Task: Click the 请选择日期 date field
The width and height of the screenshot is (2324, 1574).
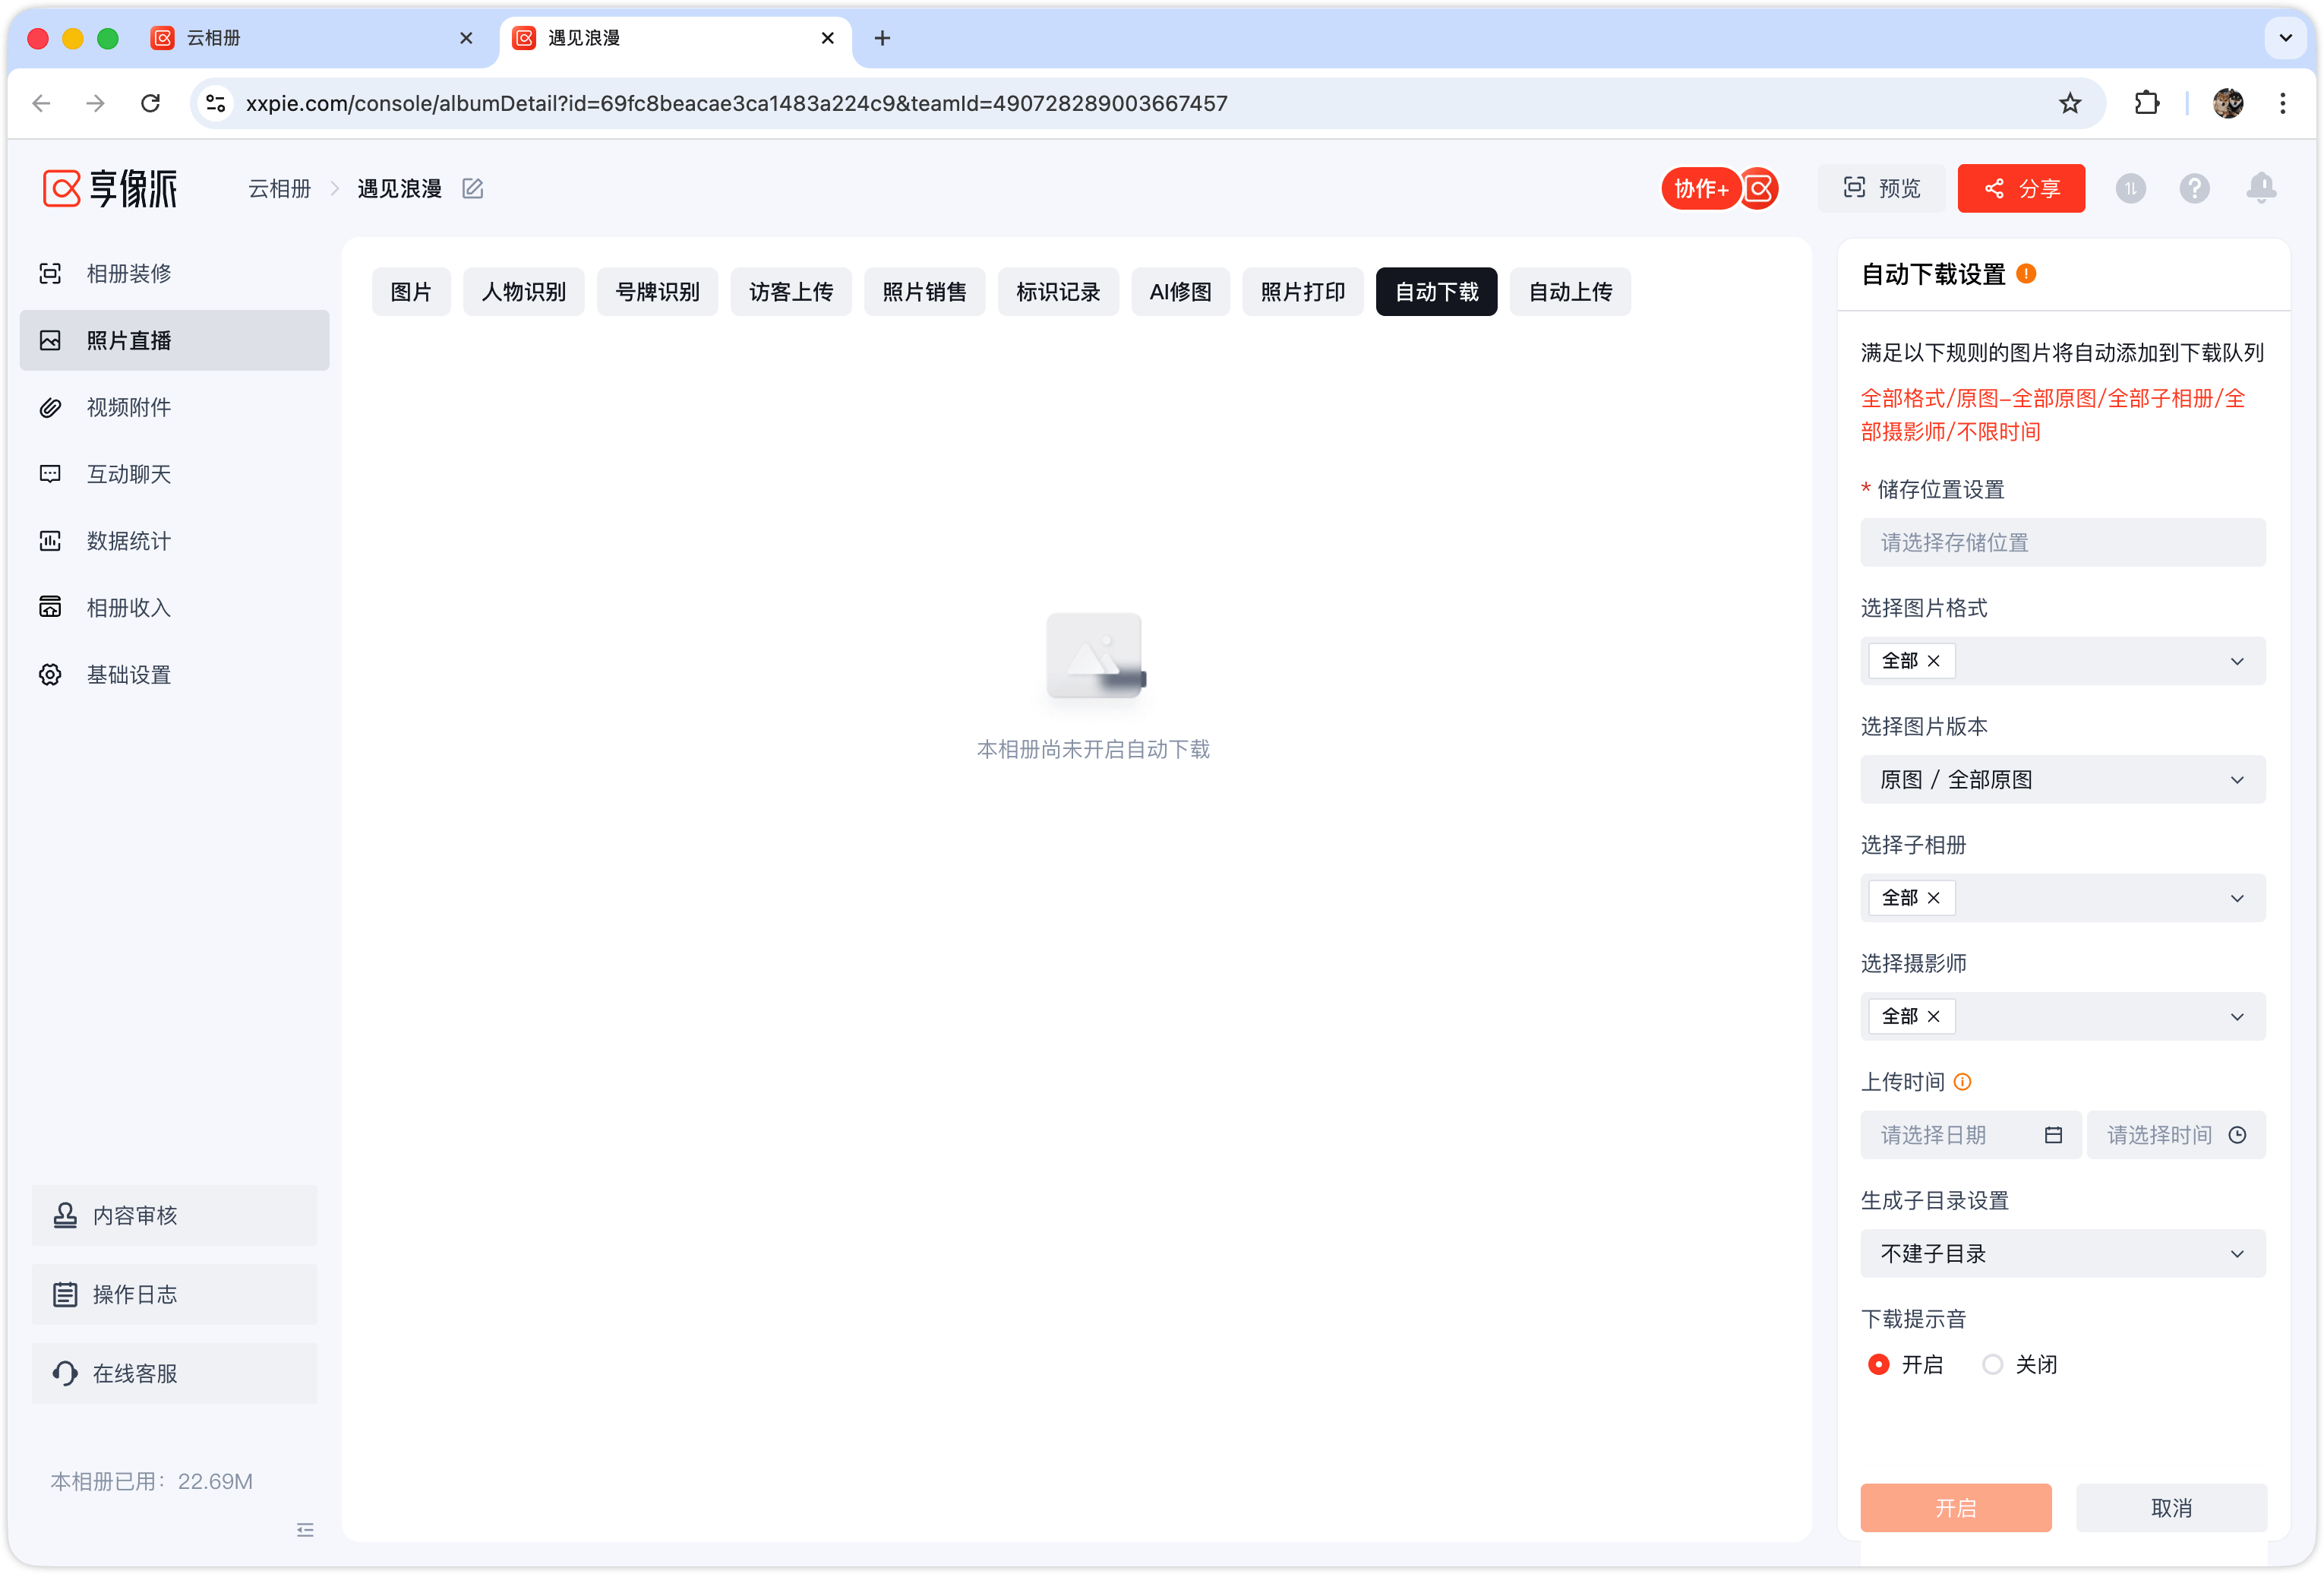Action: pos(1971,1135)
